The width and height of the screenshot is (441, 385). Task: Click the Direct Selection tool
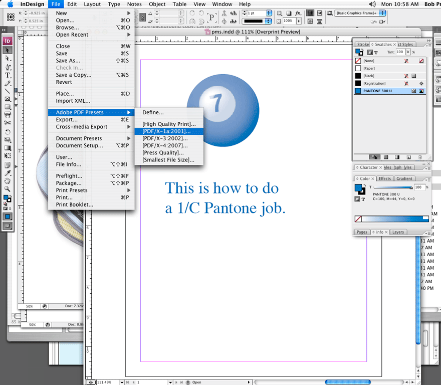(x=8, y=58)
